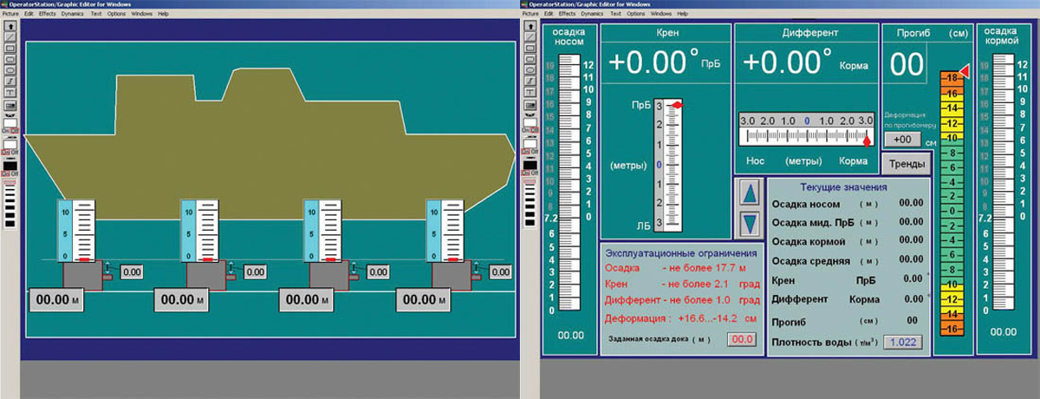Click the up arrow button beside Текущие значения

click(751, 193)
